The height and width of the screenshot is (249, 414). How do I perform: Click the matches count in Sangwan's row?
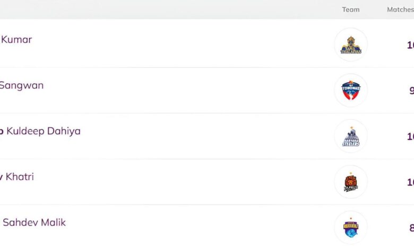tap(411, 91)
